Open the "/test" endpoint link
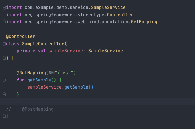The height and width of the screenshot is (129, 195). tap(64, 73)
